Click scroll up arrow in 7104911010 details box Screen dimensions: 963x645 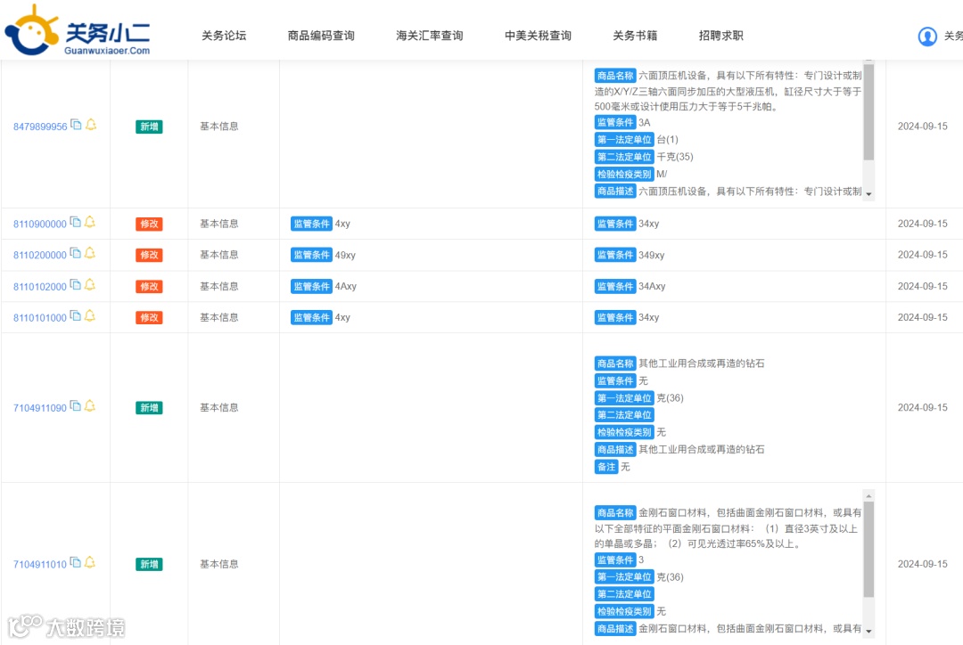[x=868, y=496]
